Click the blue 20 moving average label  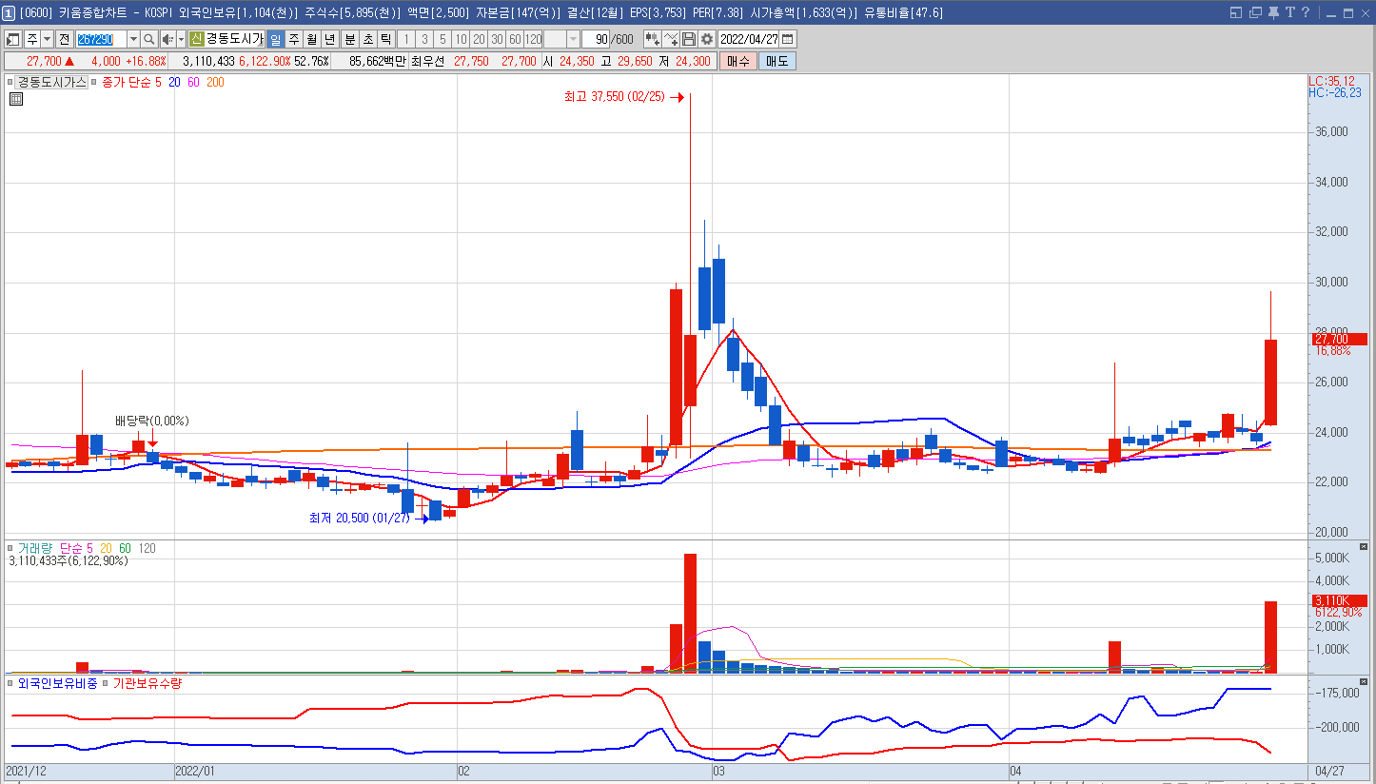click(x=175, y=83)
